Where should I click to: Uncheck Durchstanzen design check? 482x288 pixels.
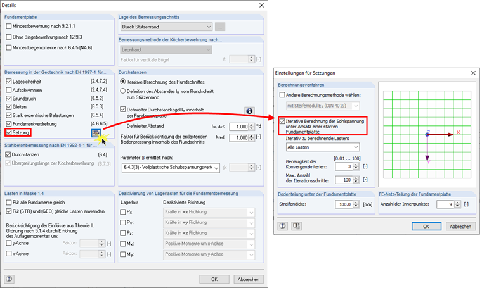8,154
